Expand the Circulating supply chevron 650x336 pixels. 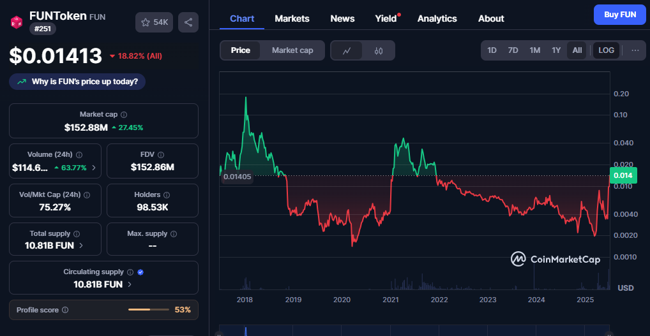point(130,284)
